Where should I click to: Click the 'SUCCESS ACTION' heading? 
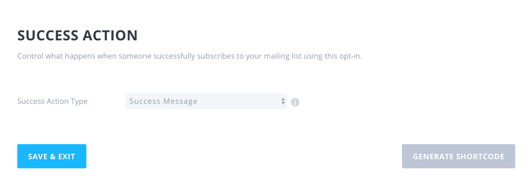coord(78,35)
